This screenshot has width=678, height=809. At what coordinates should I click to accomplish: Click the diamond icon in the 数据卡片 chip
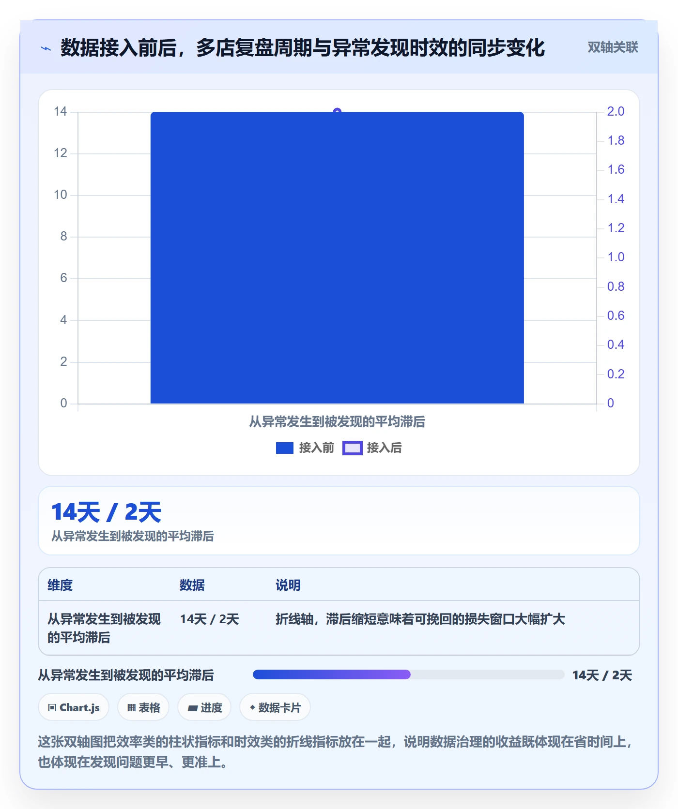[252, 707]
